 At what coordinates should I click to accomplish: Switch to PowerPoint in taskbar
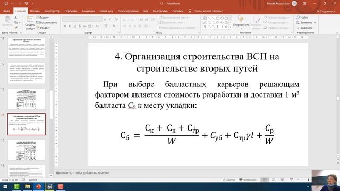(39, 187)
